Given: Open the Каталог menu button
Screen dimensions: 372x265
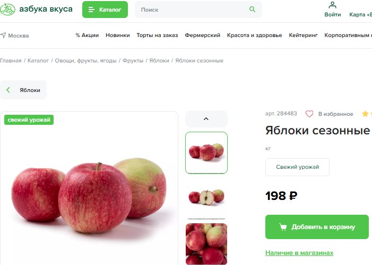Looking at the screenshot, I should coord(105,10).
